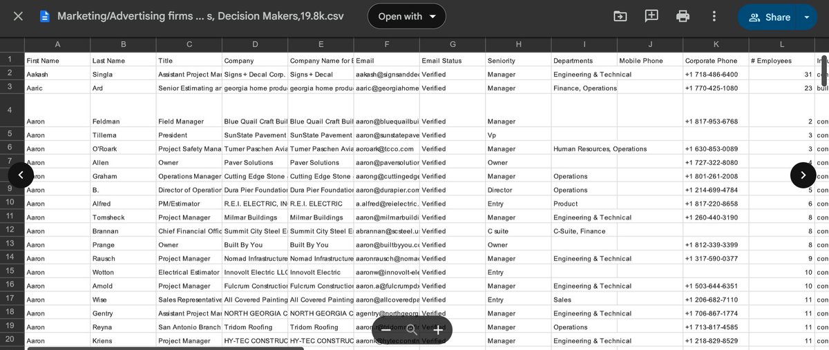Image resolution: width=829 pixels, height=350 pixels.
Task: Click the horizontal scrollbar at bottom
Action: pos(164,348)
